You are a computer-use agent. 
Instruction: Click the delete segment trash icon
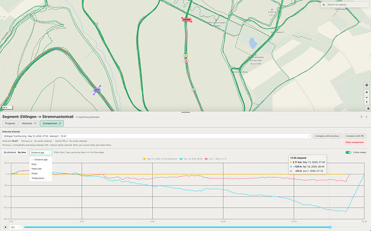tap(361, 117)
